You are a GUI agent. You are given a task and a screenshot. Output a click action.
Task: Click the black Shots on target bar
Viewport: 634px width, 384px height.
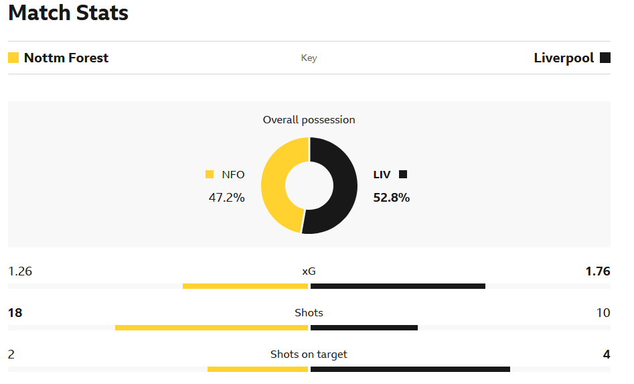point(410,369)
